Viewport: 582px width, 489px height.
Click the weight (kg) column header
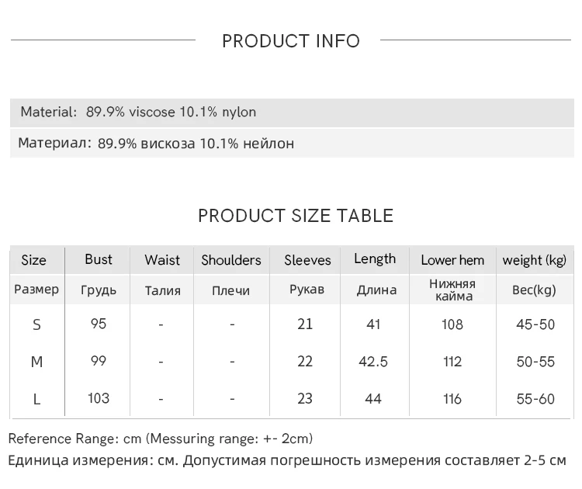pos(535,260)
